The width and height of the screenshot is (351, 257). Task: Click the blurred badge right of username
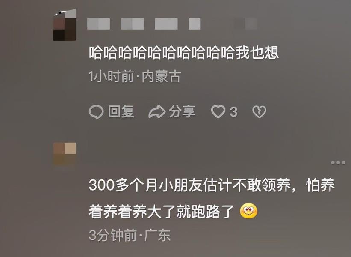[x=245, y=24]
